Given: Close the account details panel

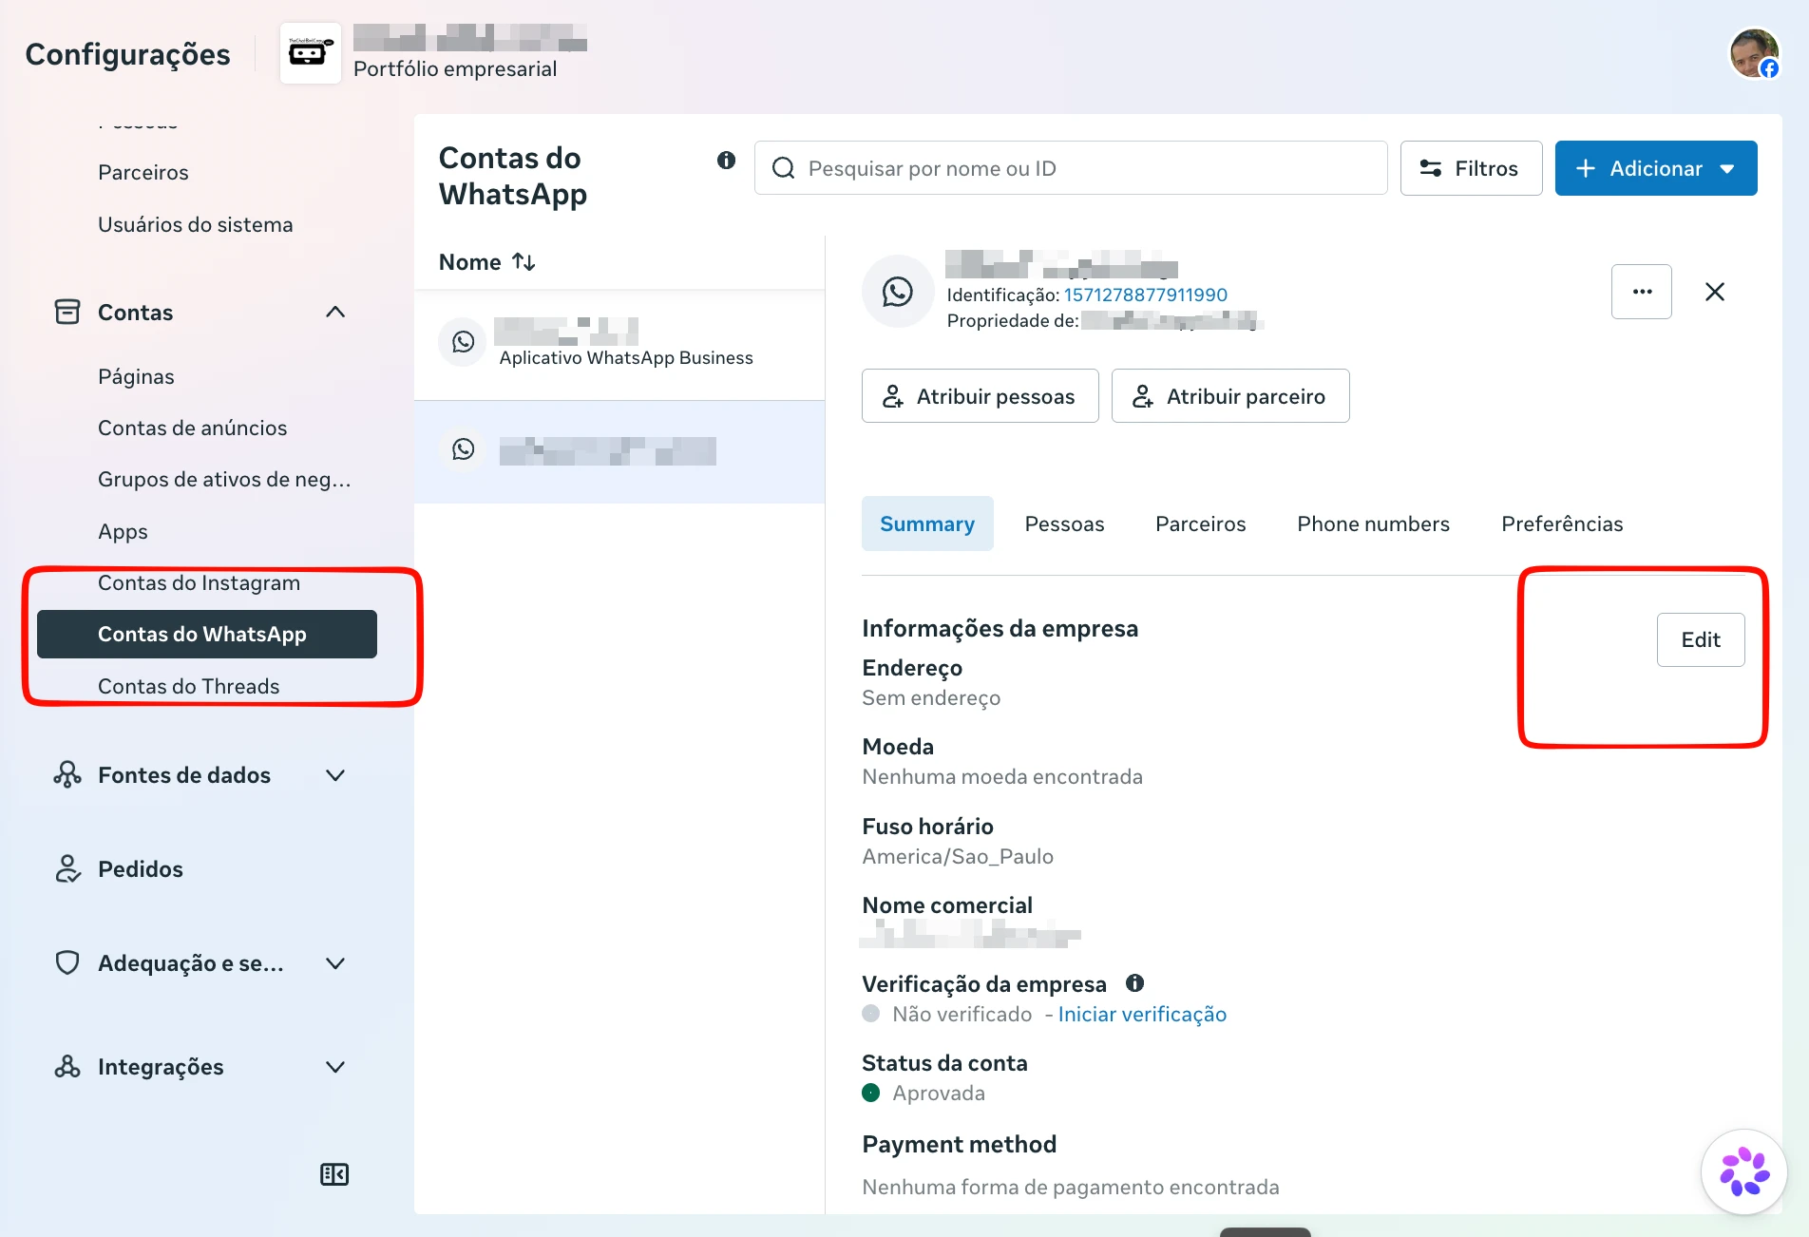Looking at the screenshot, I should [x=1715, y=292].
